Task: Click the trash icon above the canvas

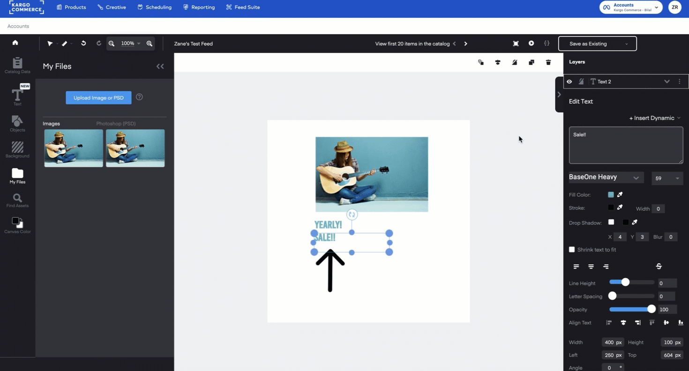Action: pos(548,62)
